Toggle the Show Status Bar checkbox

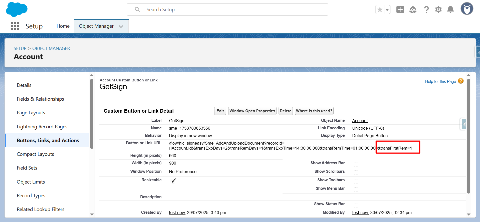pyautogui.click(x=356, y=205)
